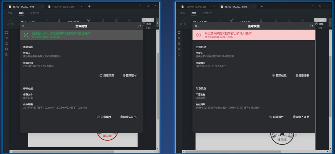Zoom out using minus icon in left window
This screenshot has height=154, width=335.
[x=59, y=20]
